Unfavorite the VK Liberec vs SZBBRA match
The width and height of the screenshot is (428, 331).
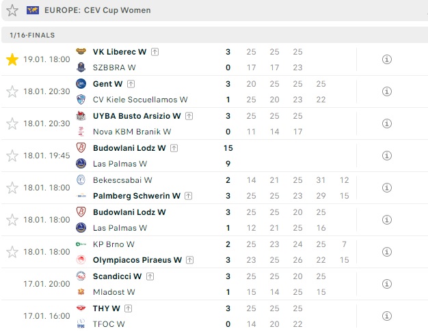[12, 59]
